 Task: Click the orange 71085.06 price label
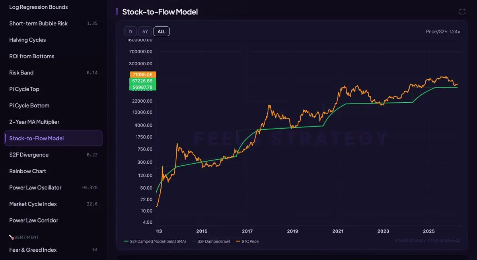click(143, 74)
